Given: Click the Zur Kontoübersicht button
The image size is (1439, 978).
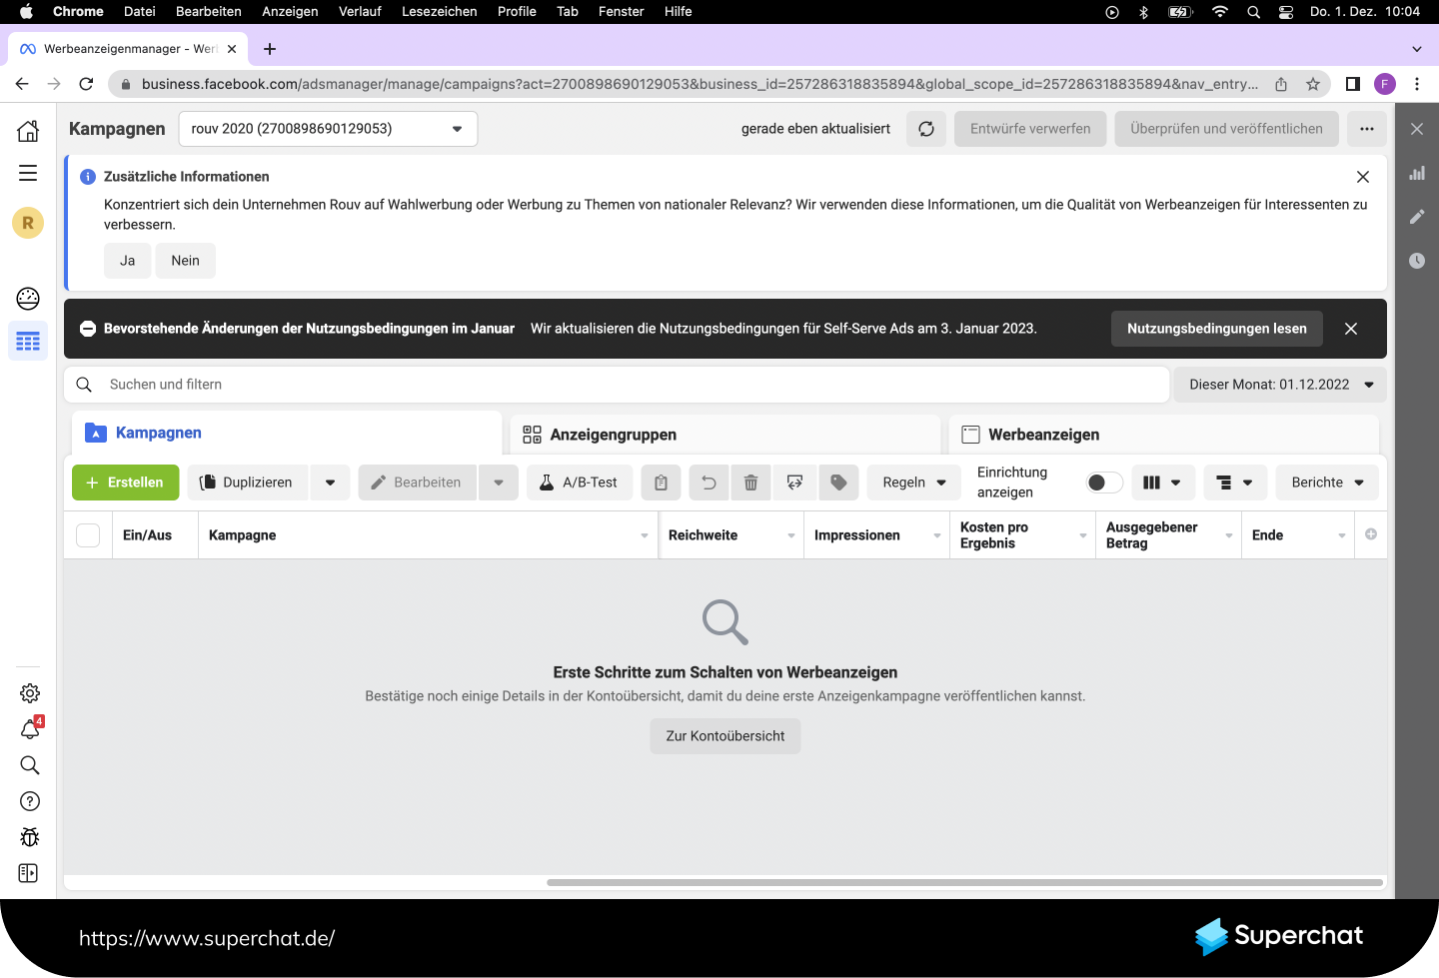Looking at the screenshot, I should click(x=725, y=736).
